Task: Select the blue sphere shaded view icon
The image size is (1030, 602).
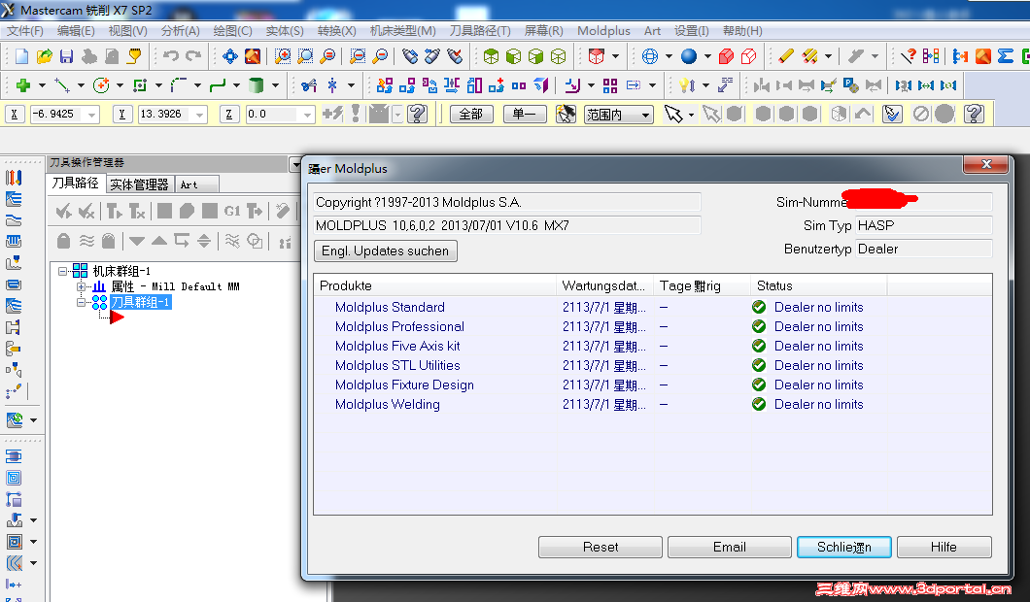Action: click(688, 56)
